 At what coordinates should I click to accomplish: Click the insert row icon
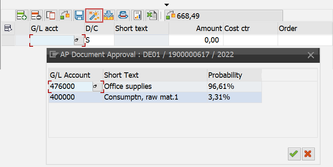click(21, 16)
